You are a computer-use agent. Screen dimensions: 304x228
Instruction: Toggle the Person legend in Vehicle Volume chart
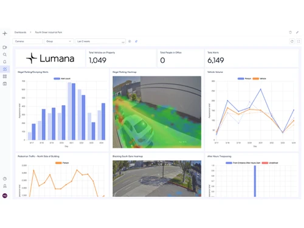pyautogui.click(x=244, y=78)
